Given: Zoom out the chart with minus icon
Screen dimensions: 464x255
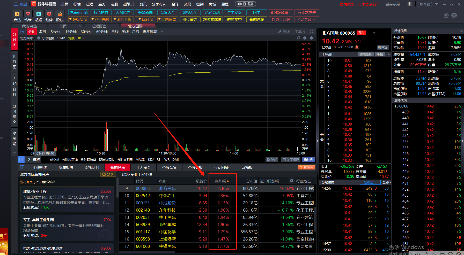Looking at the screenshot, I should click(311, 38).
